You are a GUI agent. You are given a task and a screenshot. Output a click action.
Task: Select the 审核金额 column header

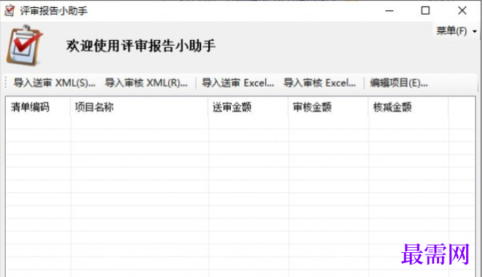tap(329, 107)
